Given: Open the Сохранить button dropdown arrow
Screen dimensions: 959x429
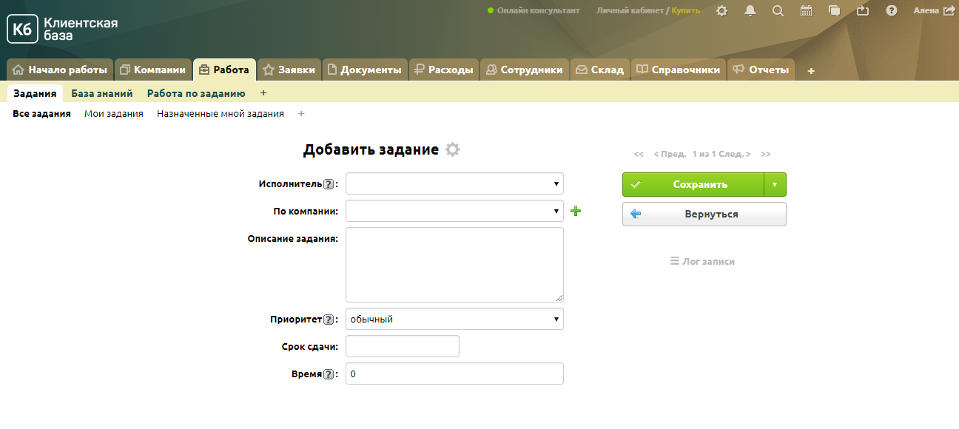Looking at the screenshot, I should [775, 185].
